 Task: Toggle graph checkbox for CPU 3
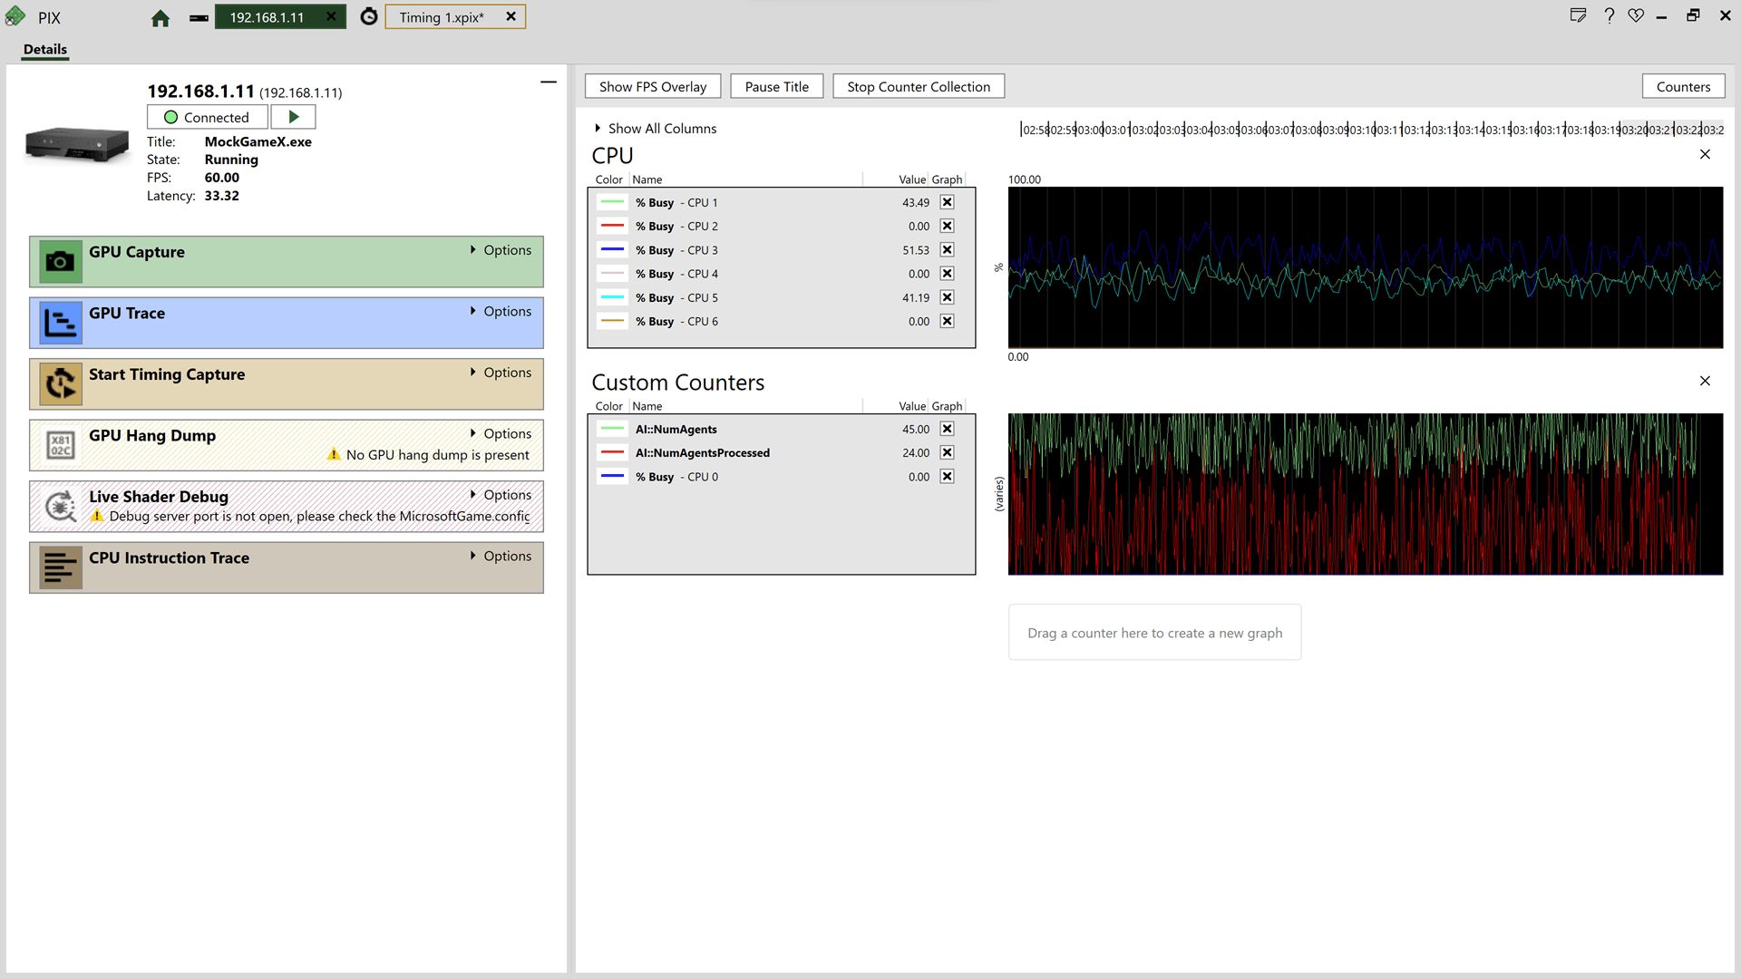947,250
